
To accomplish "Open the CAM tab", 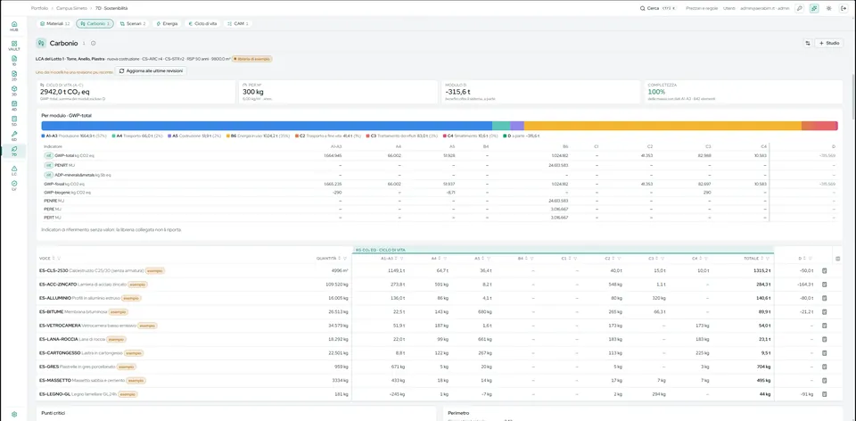I will pyautogui.click(x=238, y=24).
